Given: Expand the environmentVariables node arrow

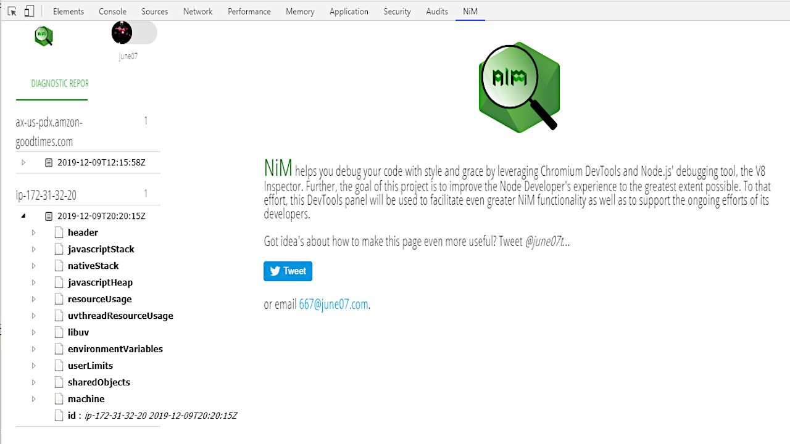Looking at the screenshot, I should point(34,349).
